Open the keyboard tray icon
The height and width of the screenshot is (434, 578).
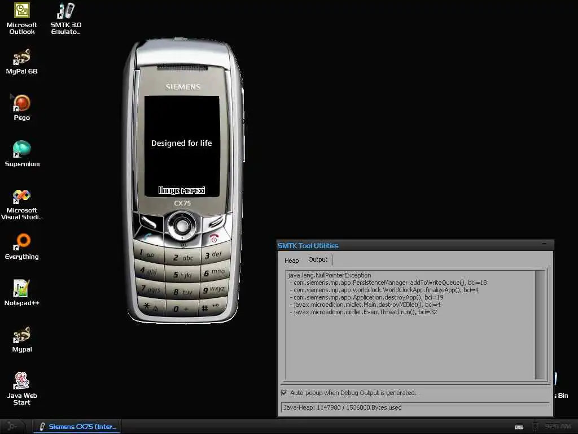(x=519, y=427)
